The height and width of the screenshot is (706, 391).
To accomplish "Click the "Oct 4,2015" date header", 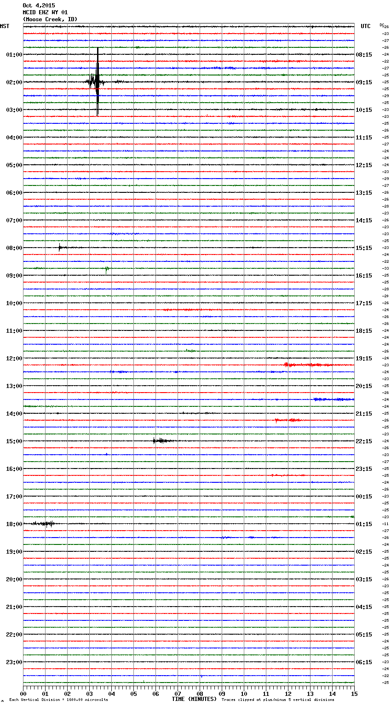I will point(39,6).
